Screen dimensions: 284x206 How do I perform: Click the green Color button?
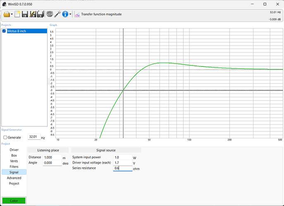(14, 201)
